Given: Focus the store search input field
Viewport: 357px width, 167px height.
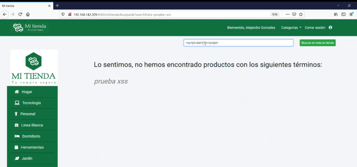Looking at the screenshot, I should (x=238, y=43).
